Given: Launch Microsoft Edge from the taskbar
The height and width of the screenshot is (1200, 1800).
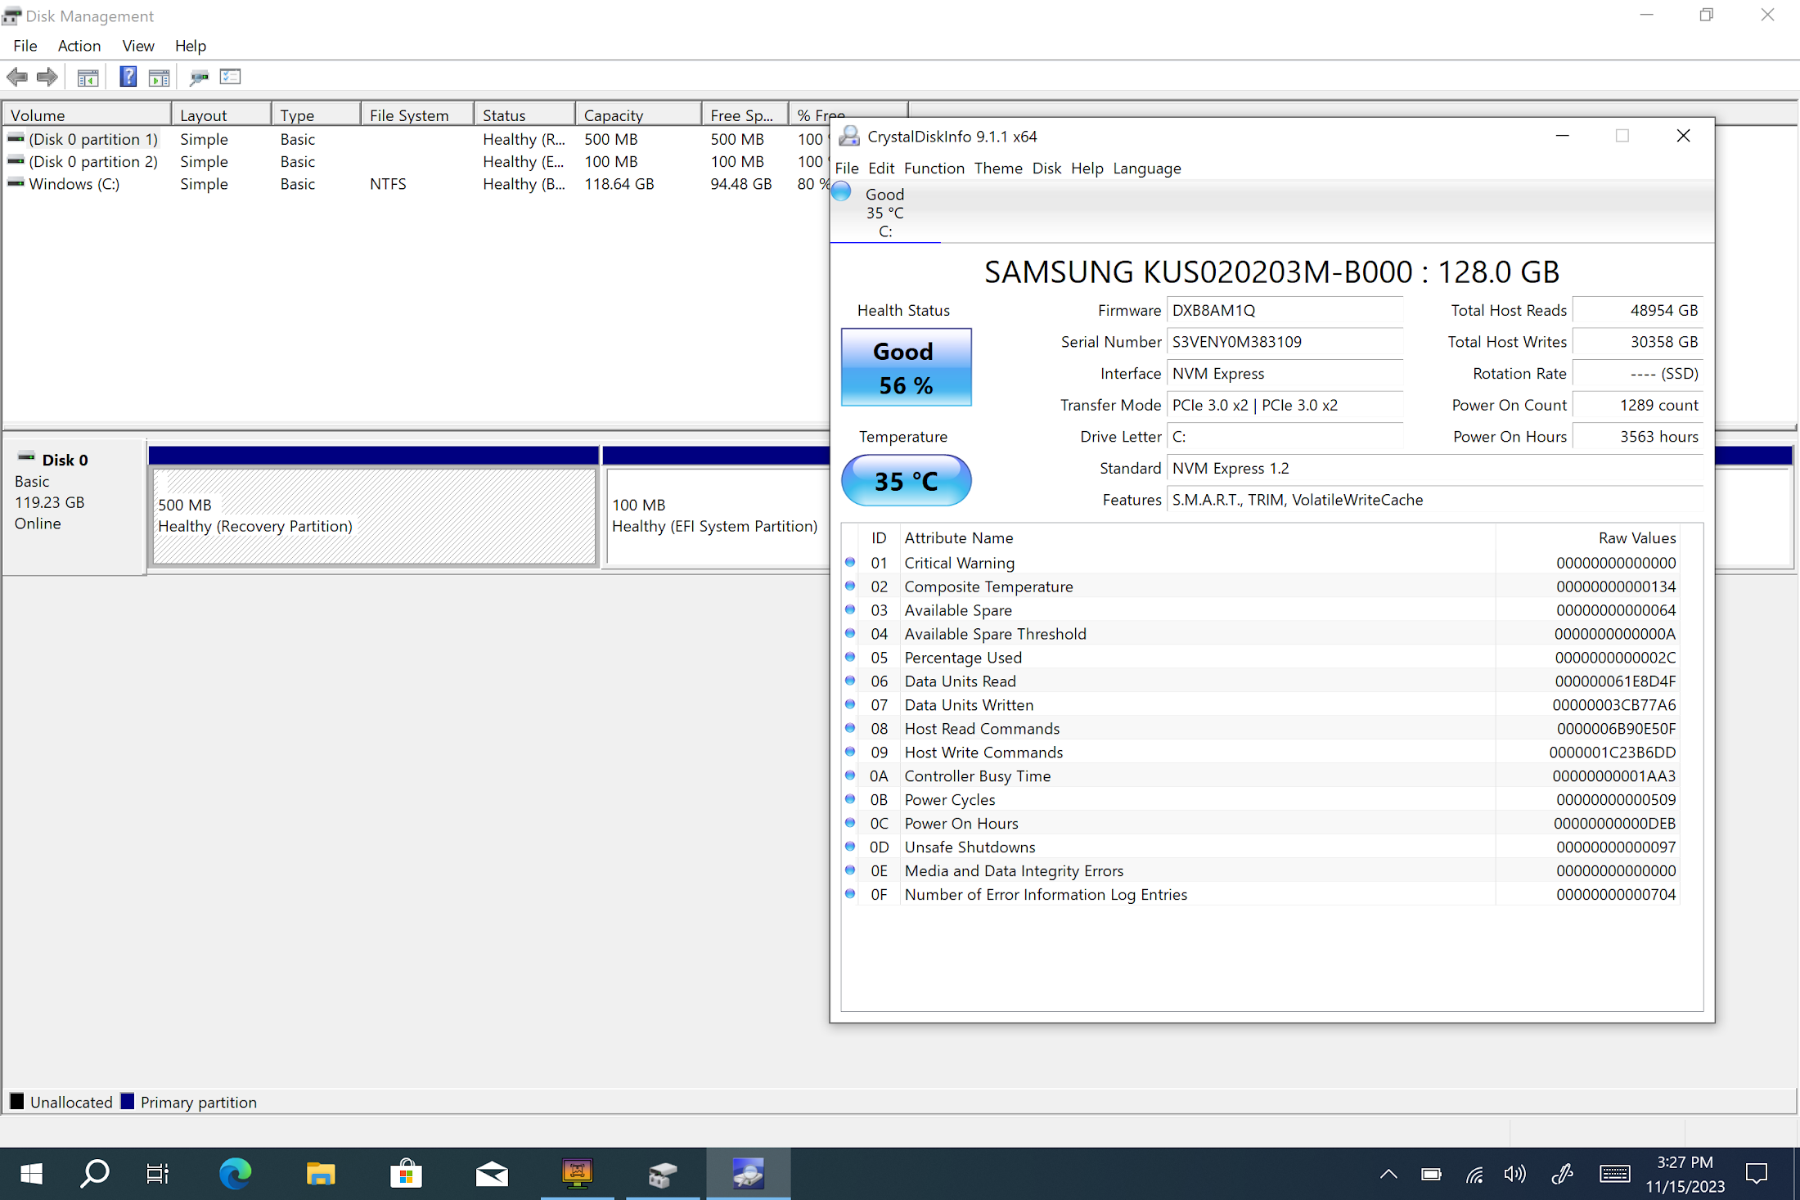Looking at the screenshot, I should tap(236, 1174).
